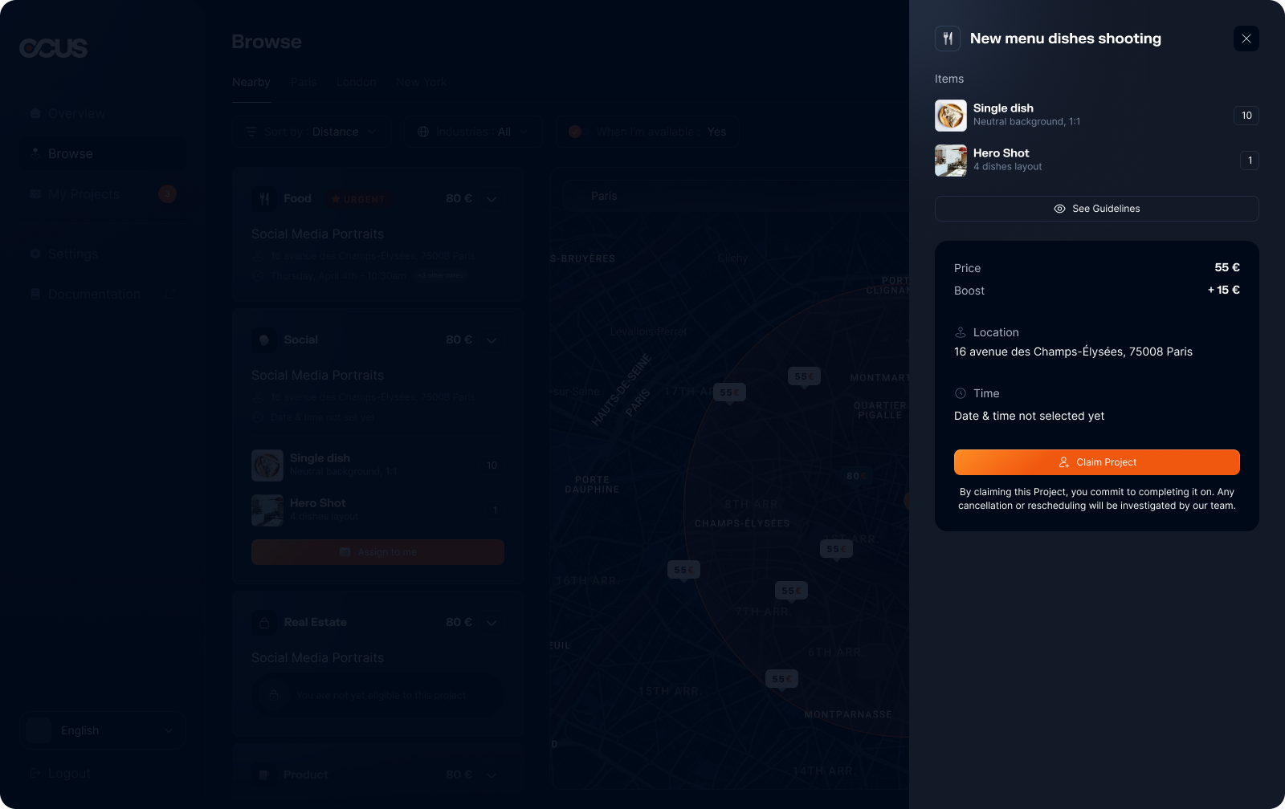Image resolution: width=1285 pixels, height=809 pixels.
Task: Click the Paris search field on map
Action: coord(723,196)
